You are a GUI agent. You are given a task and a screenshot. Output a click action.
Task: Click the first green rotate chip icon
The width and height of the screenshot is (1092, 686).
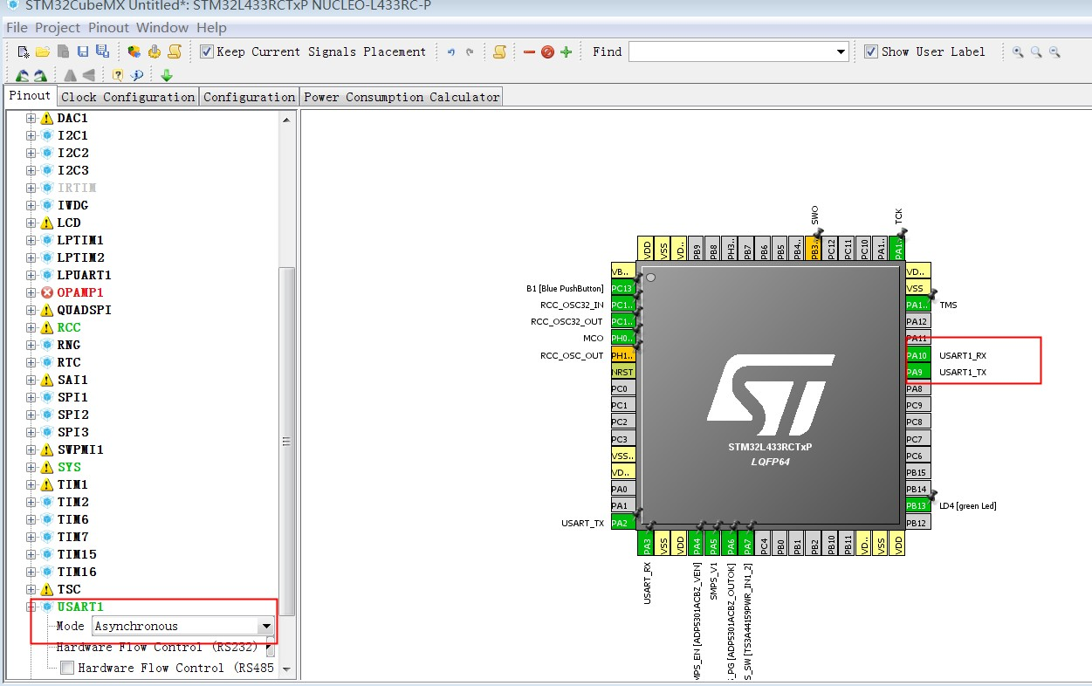(23, 76)
